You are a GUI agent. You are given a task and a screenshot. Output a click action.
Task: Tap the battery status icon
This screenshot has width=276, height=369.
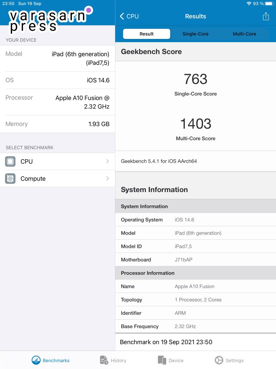(269, 4)
